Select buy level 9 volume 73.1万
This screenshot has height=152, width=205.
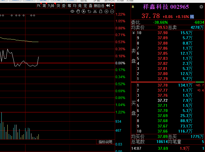(x=186, y=126)
